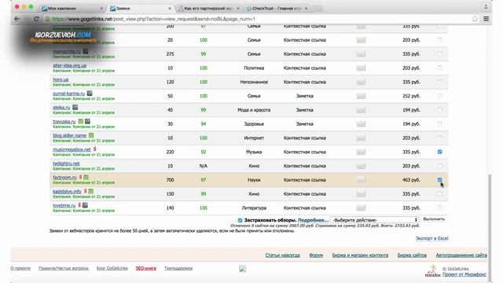Open the Выберите действие dropdown

[x=374, y=220]
